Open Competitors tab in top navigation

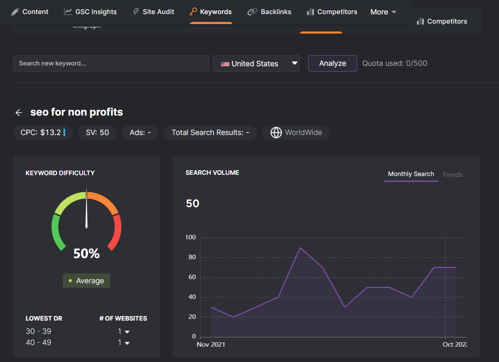(332, 12)
